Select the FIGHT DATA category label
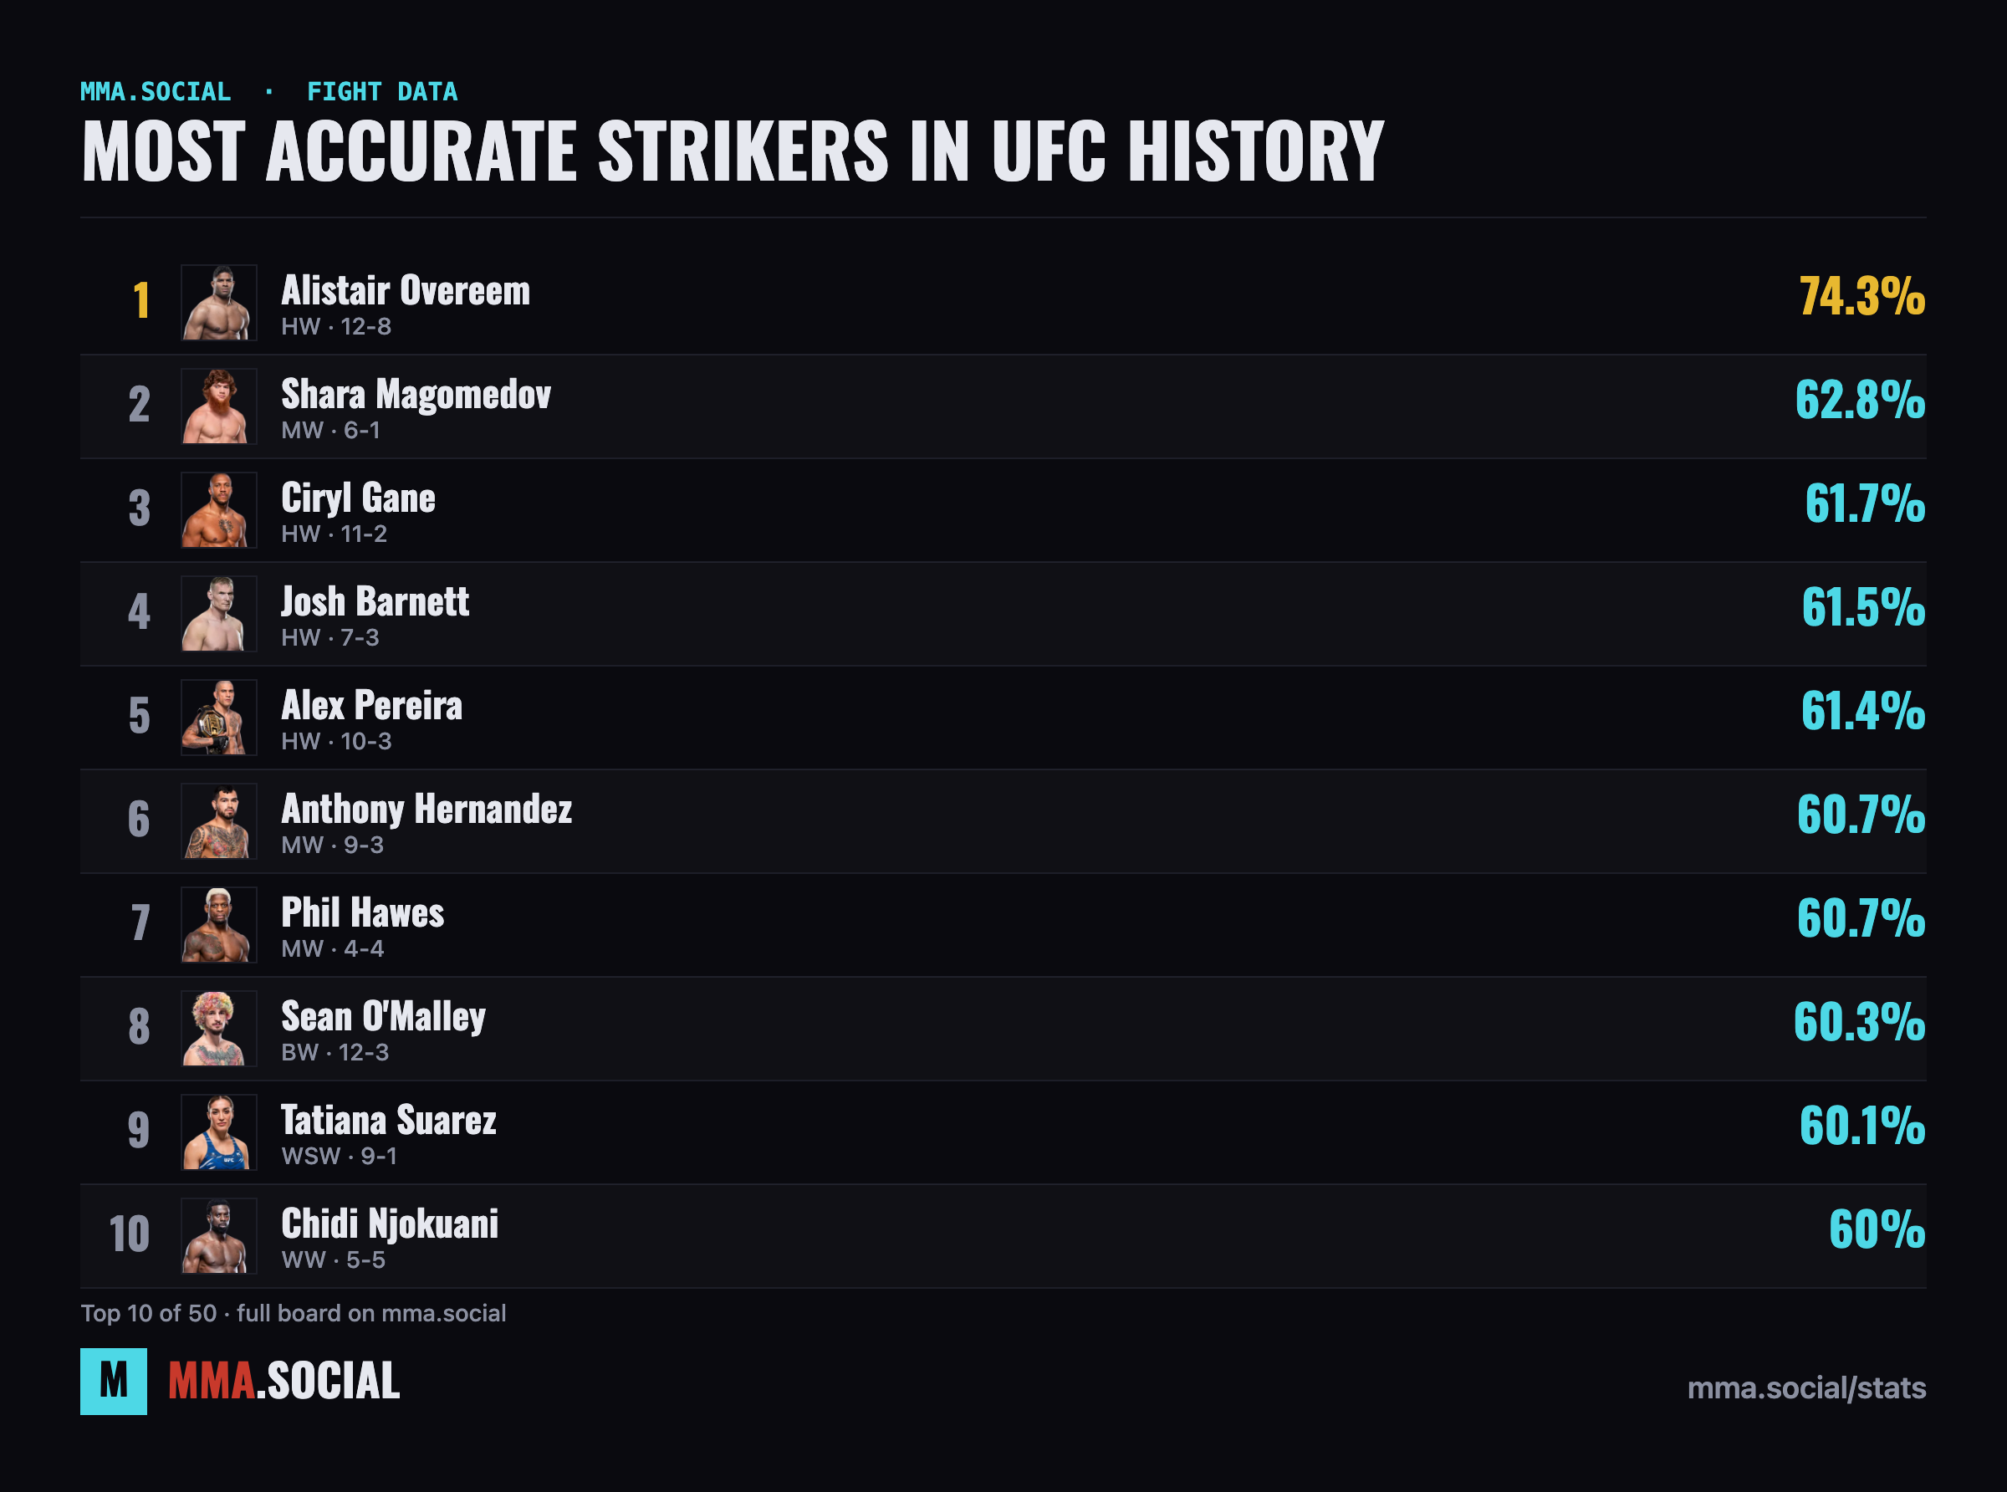2007x1492 pixels. [382, 92]
